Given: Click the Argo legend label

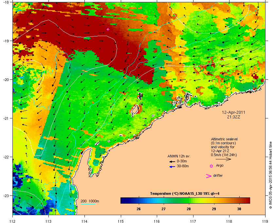Looking at the screenshot, I should click(x=220, y=165).
